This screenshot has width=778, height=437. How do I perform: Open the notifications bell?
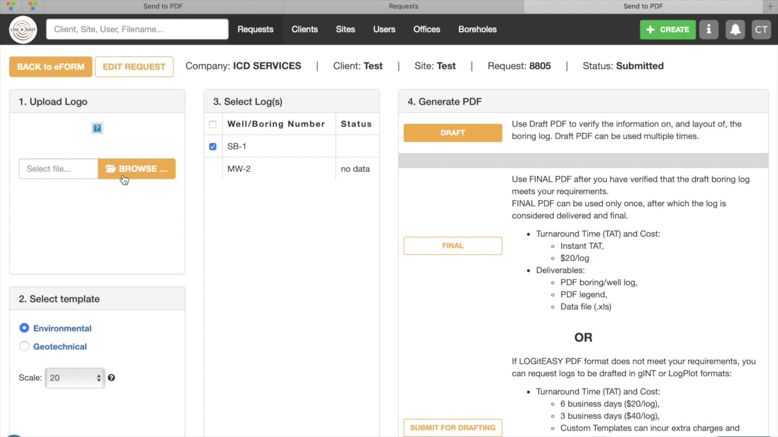[x=735, y=29]
